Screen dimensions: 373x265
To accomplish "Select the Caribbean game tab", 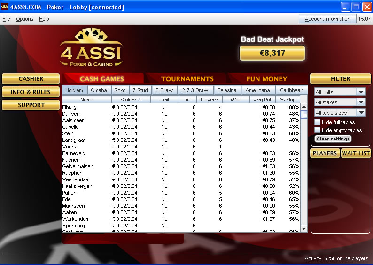I will coord(291,90).
